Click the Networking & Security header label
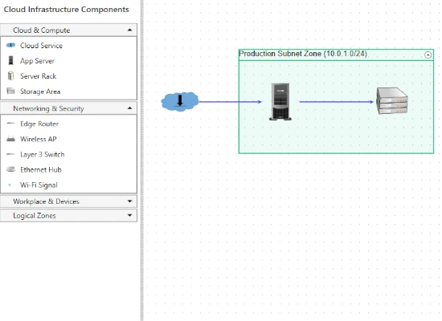This screenshot has width=442, height=321. tap(48, 108)
